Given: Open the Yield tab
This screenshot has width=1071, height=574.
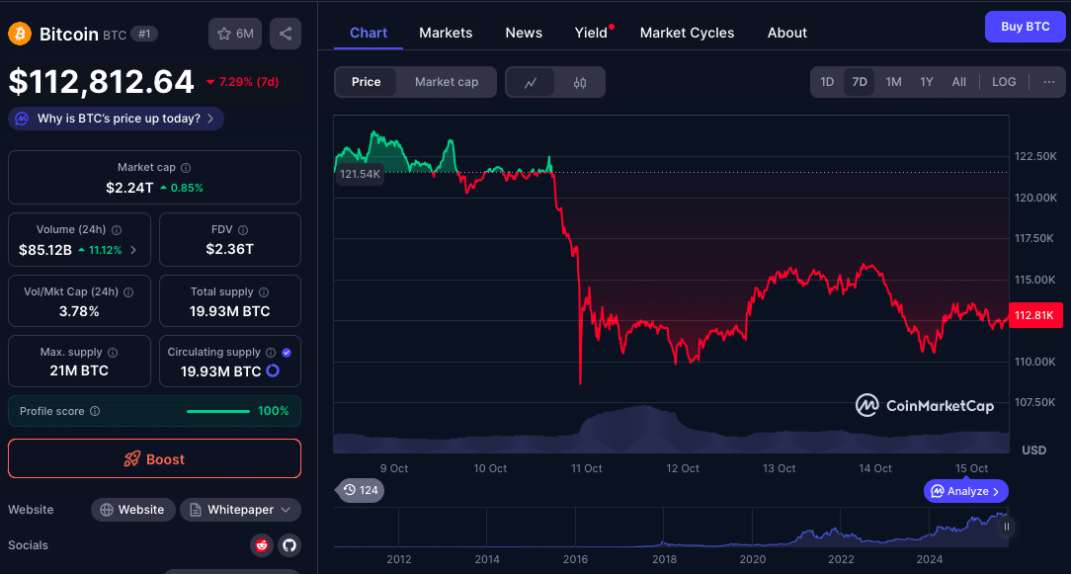Looking at the screenshot, I should click(591, 33).
